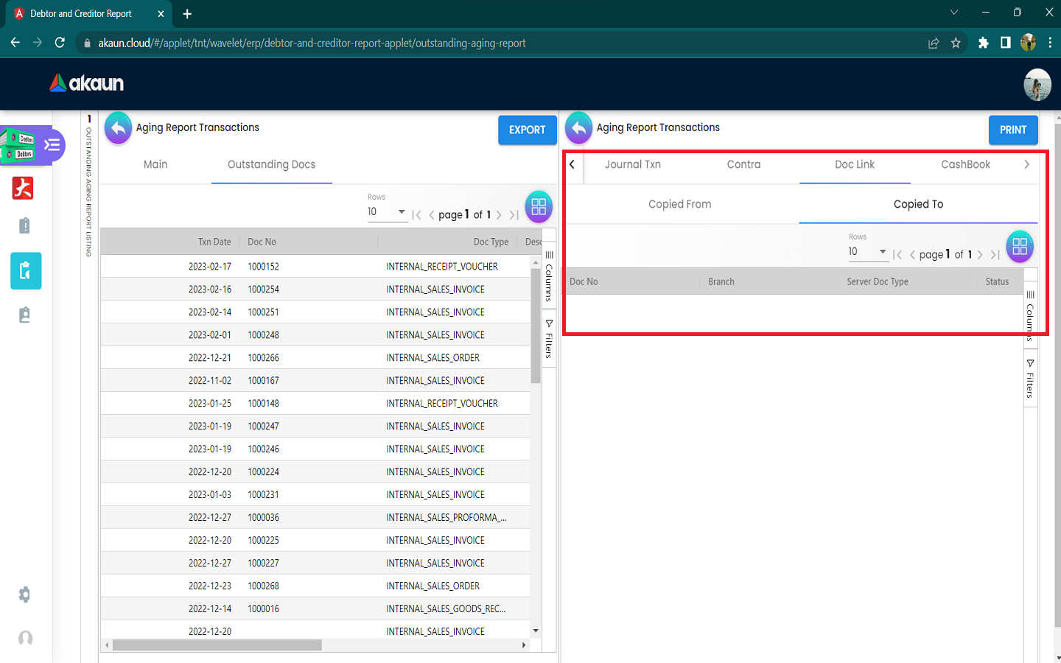1061x663 pixels.
Task: Click the back arrow in left Aging Report panel
Action: click(x=118, y=128)
